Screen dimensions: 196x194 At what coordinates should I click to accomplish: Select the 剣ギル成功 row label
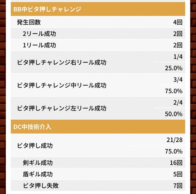pyautogui.click(x=38, y=162)
